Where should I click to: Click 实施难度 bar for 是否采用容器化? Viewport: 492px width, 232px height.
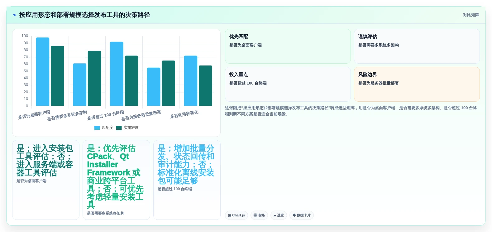tap(205, 86)
